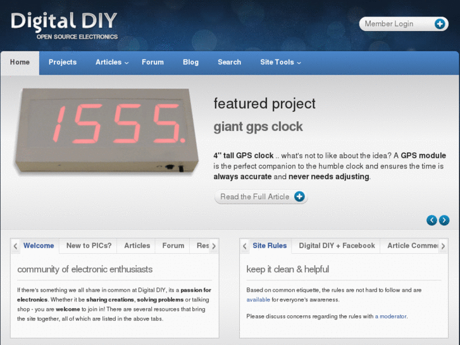Open the Search menu item

(229, 62)
